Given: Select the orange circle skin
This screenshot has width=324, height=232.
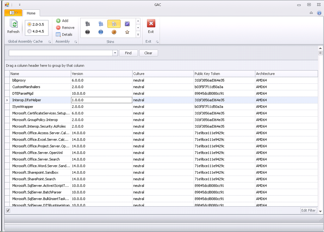Looking at the screenshot, I should [114, 32].
